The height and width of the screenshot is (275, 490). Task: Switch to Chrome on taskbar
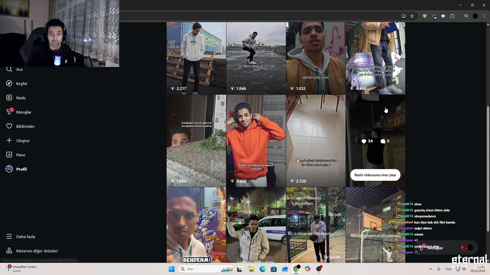[296, 269]
